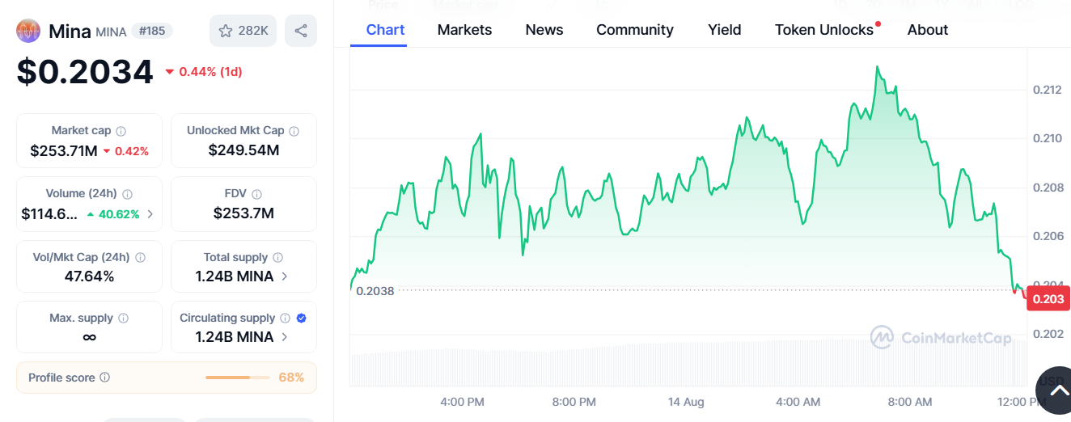Click the 4:00 PM time axis label
The height and width of the screenshot is (422, 1071).
click(463, 402)
